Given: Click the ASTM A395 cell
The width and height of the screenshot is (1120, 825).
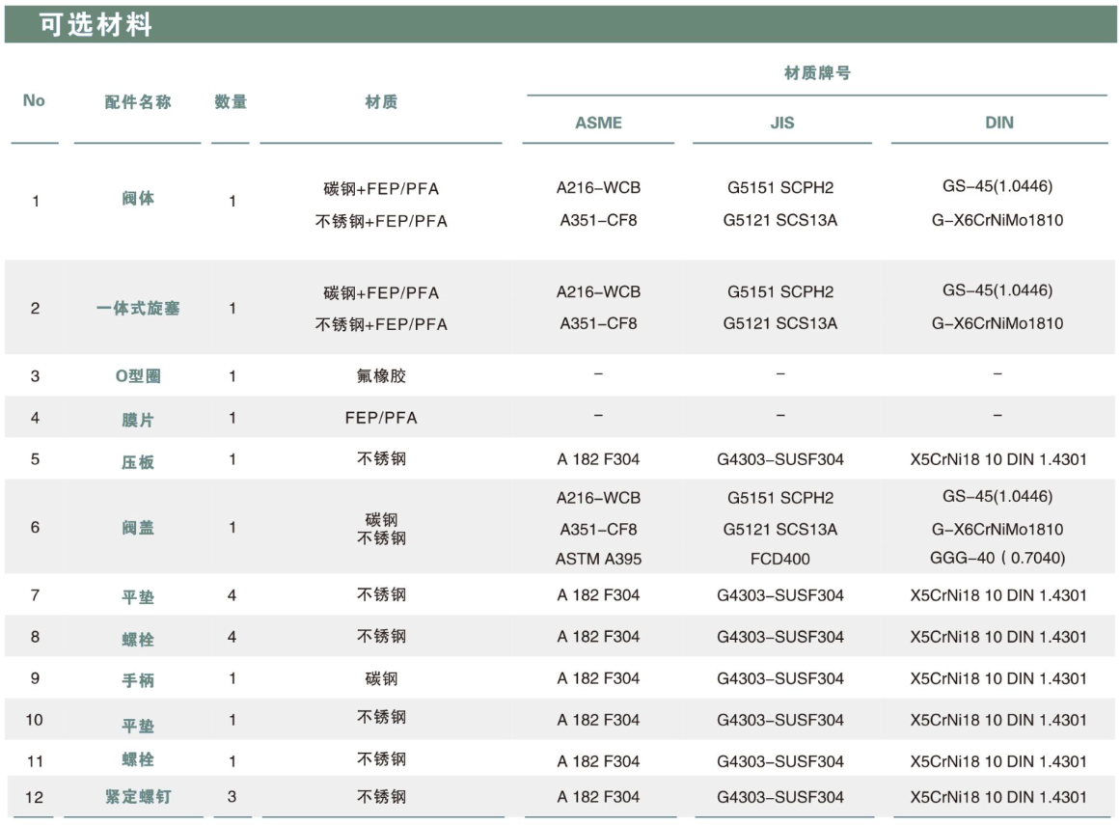Looking at the screenshot, I should click(598, 559).
